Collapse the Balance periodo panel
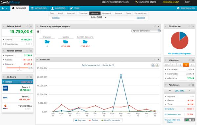Viewport: 197px width, 125px height. [4, 51]
